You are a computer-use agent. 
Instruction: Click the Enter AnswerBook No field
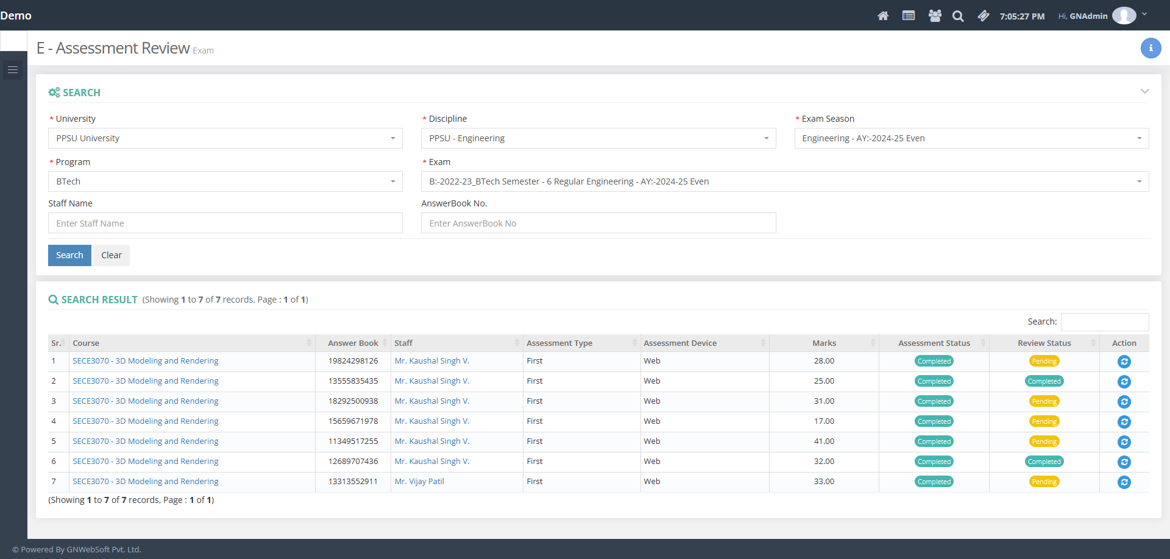(x=598, y=223)
